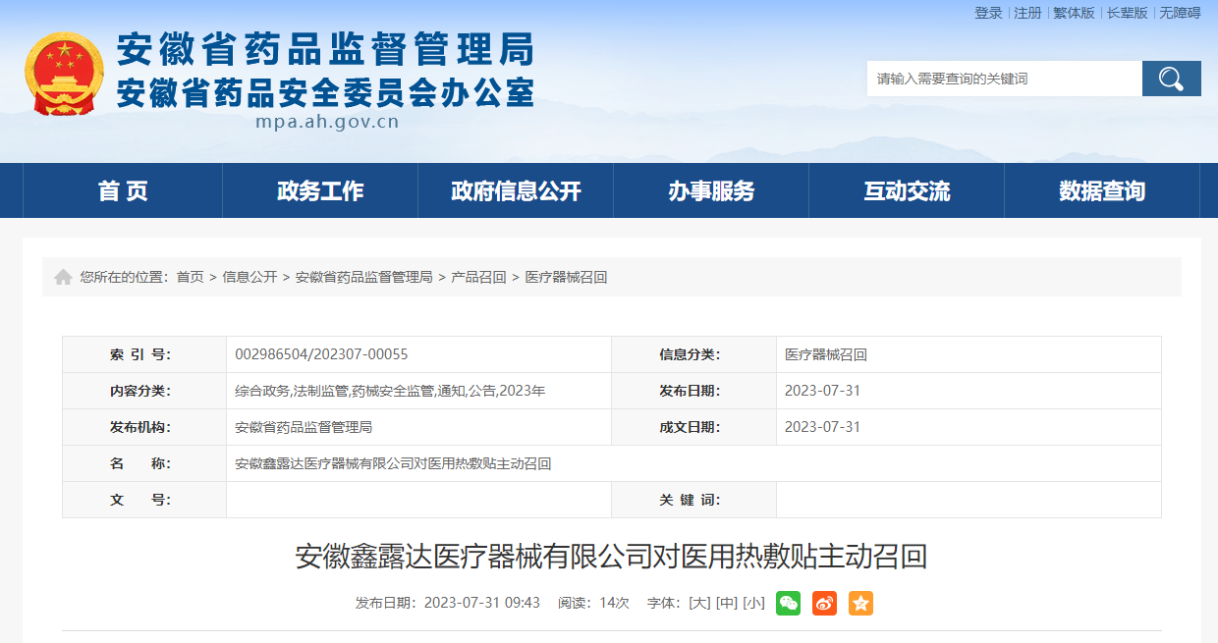Click the index number 002986504/202307-00055

click(x=321, y=354)
